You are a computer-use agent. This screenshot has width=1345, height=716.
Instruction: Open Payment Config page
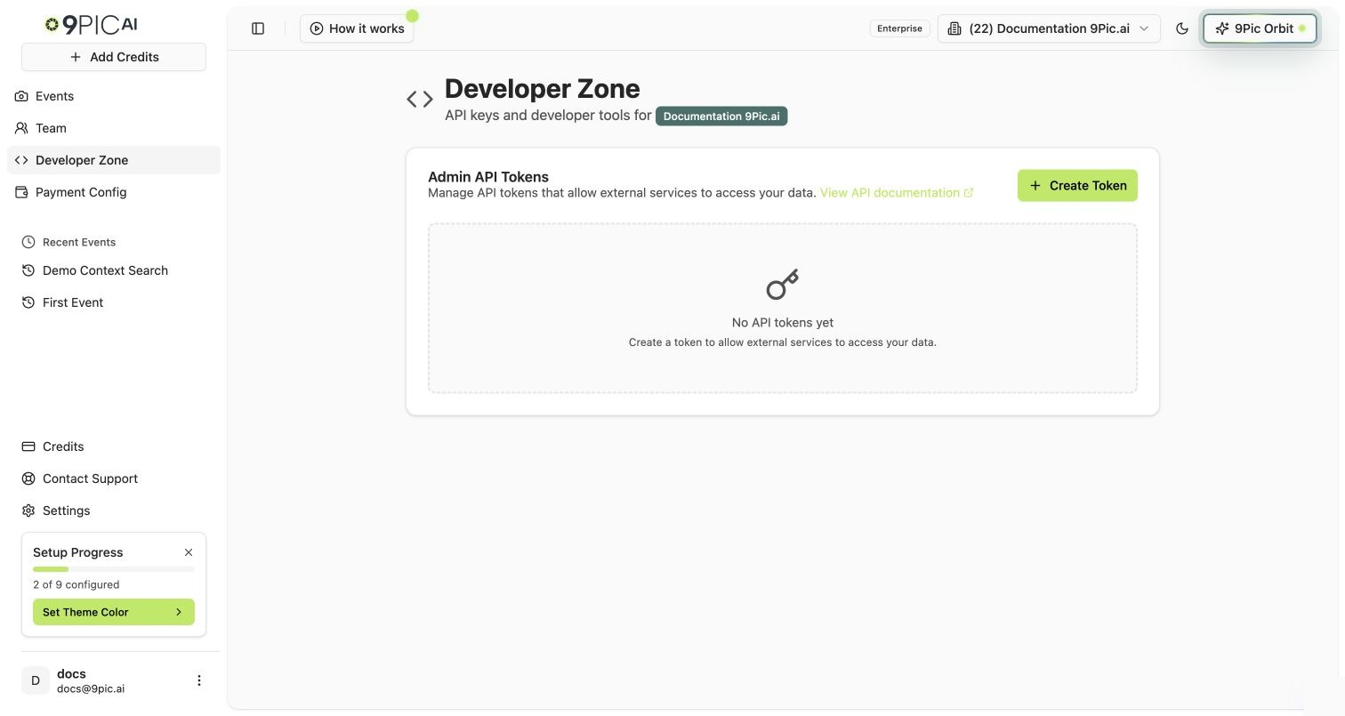click(x=114, y=192)
